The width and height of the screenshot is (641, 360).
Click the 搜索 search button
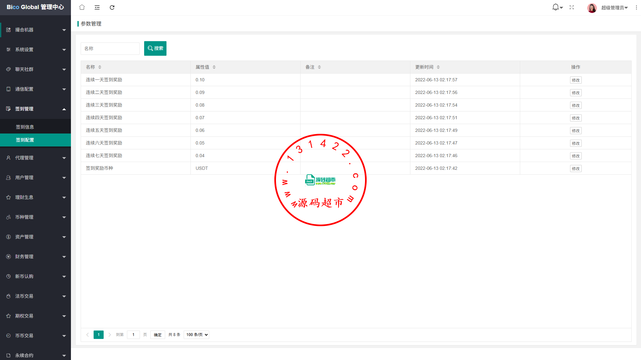[155, 48]
